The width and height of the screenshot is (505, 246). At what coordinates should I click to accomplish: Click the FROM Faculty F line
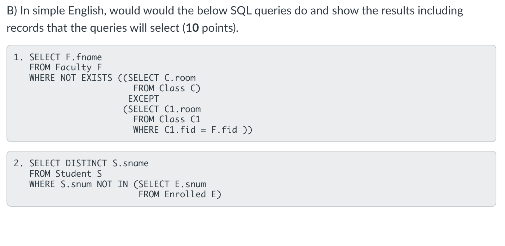coord(66,67)
